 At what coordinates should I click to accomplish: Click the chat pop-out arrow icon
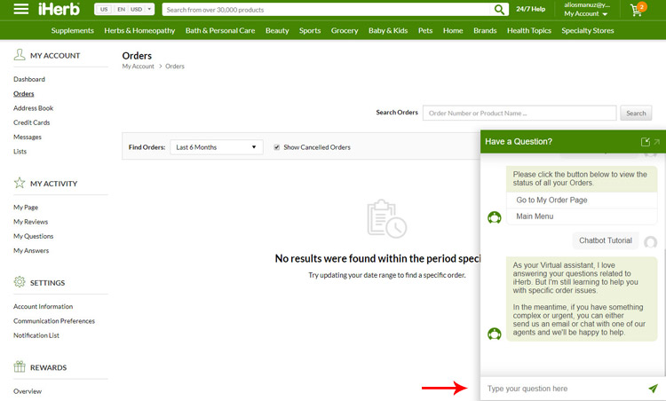(x=656, y=142)
